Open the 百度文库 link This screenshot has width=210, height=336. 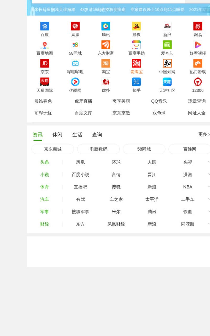point(83,113)
